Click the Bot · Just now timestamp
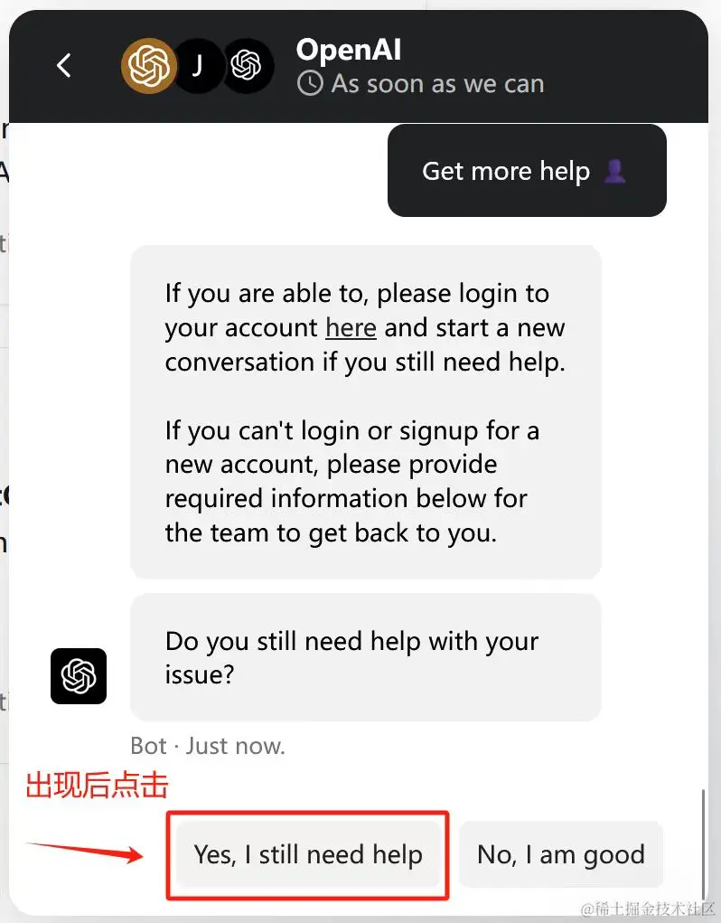721x923 pixels. pos(208,746)
